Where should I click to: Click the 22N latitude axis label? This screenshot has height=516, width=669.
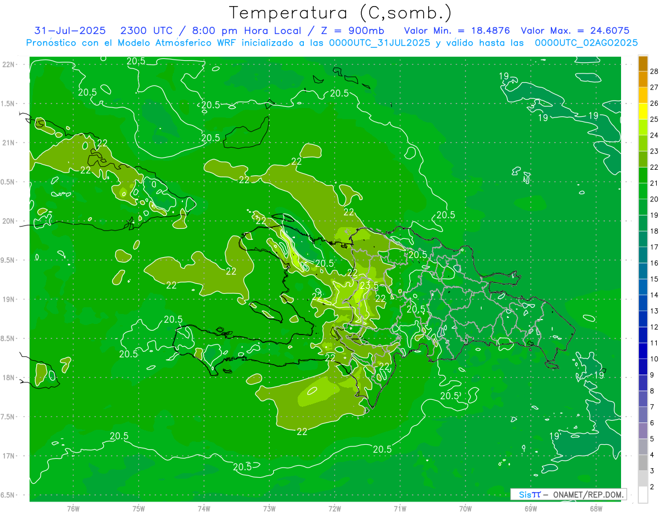point(8,65)
